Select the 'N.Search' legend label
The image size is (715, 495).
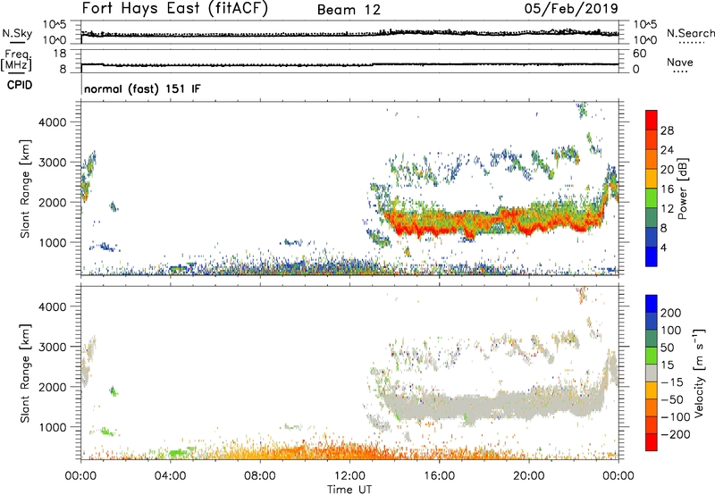pyautogui.click(x=690, y=33)
